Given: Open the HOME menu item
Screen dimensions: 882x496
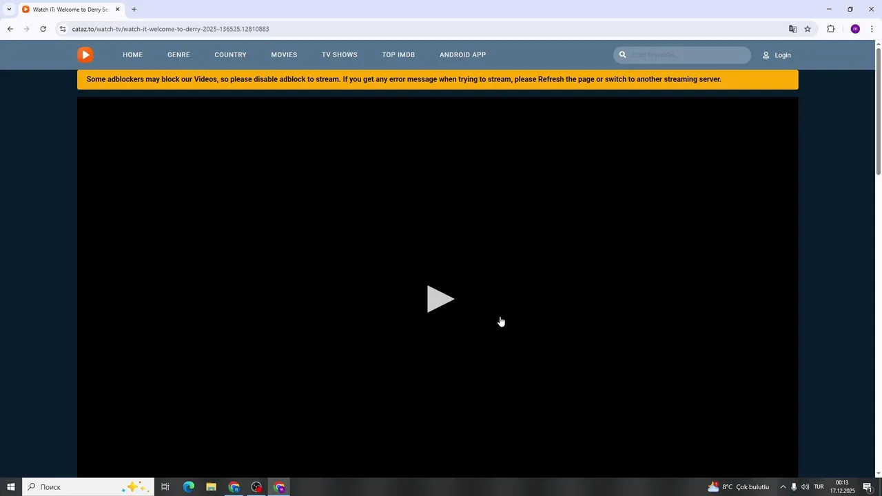Looking at the screenshot, I should pyautogui.click(x=132, y=55).
